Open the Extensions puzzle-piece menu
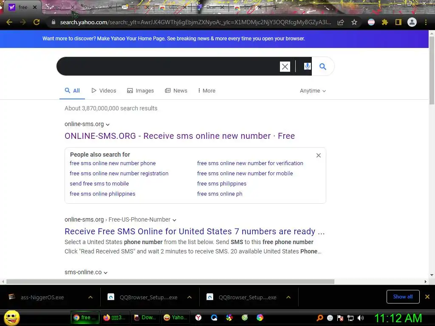The width and height of the screenshot is (435, 326). (384, 22)
